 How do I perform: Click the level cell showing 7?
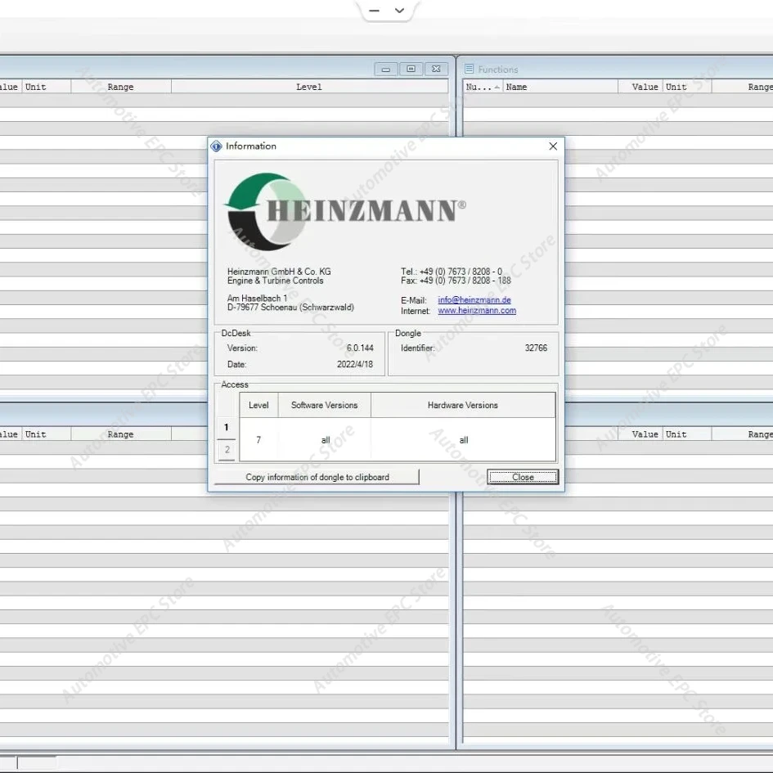click(258, 440)
